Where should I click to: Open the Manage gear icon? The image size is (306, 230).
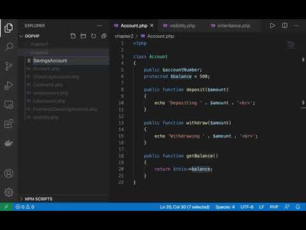(x=9, y=192)
